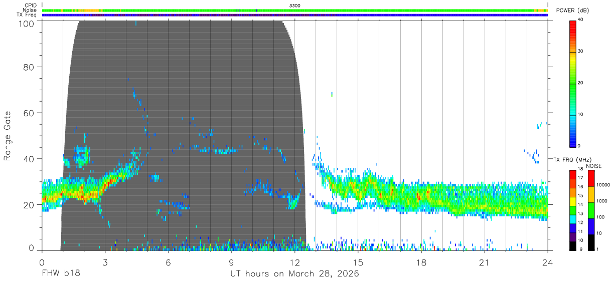Select the 12 hour tick on UT axis
The image size is (616, 284).
[x=294, y=263]
